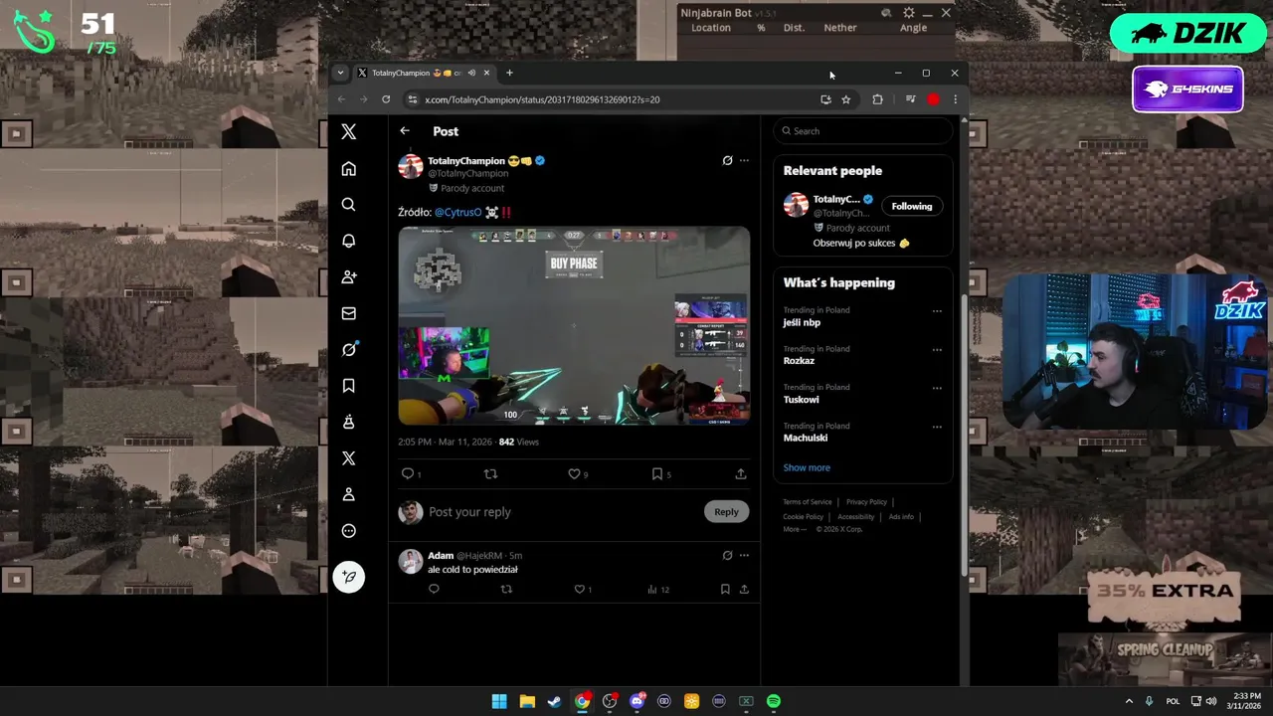Image resolution: width=1273 pixels, height=716 pixels.
Task: Open a new Chrome tab
Action: tap(509, 73)
